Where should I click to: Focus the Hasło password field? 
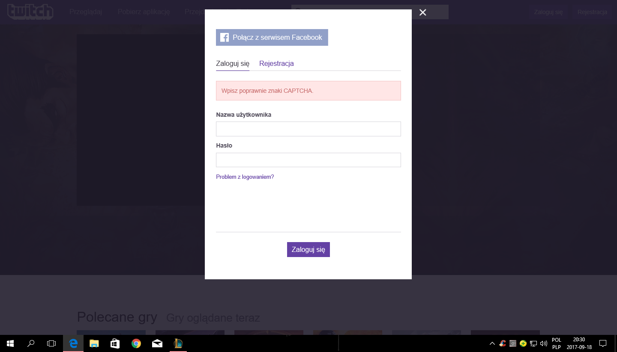click(x=308, y=160)
